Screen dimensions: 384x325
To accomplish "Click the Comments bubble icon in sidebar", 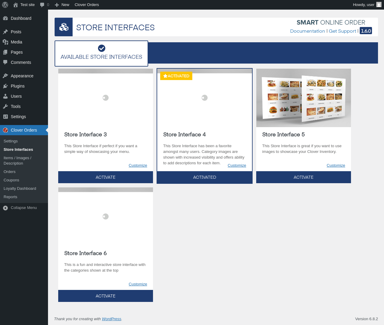I will point(5,62).
